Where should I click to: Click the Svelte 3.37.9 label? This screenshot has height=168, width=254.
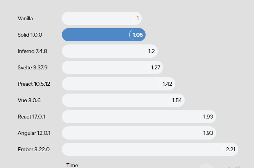[32, 67]
